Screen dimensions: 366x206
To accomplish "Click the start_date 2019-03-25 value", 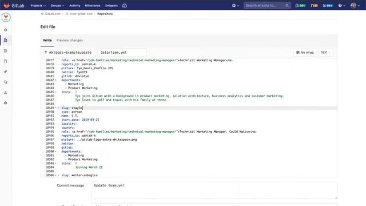I will point(90,120).
